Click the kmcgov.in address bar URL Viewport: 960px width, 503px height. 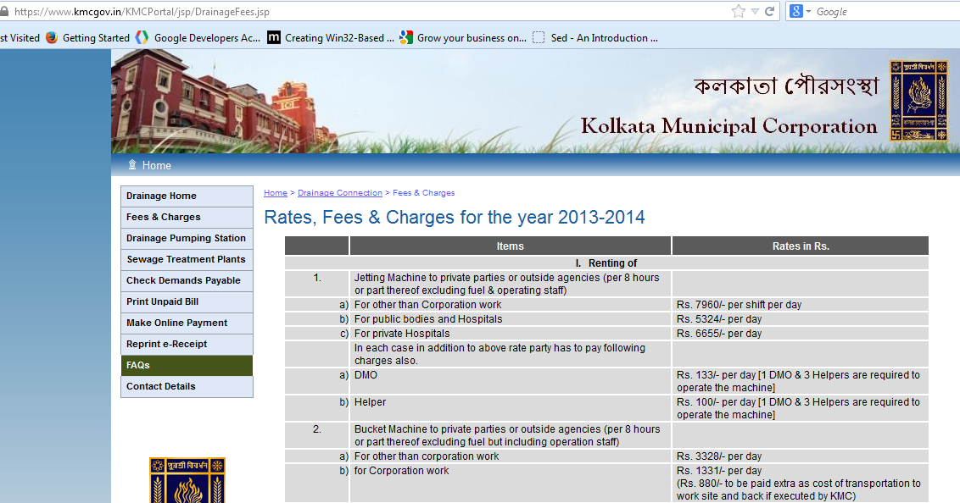click(142, 12)
